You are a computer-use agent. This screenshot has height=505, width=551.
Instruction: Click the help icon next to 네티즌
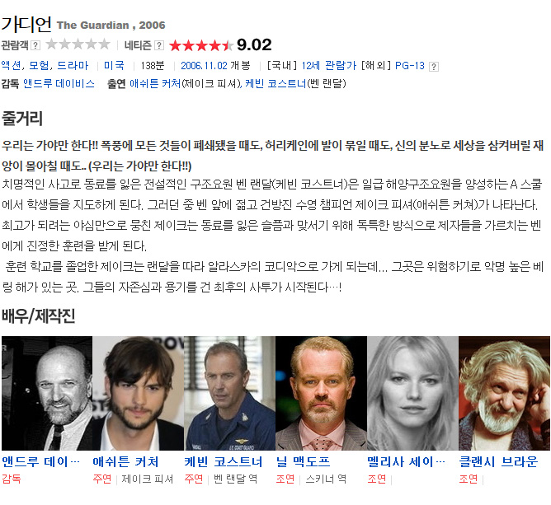[159, 45]
